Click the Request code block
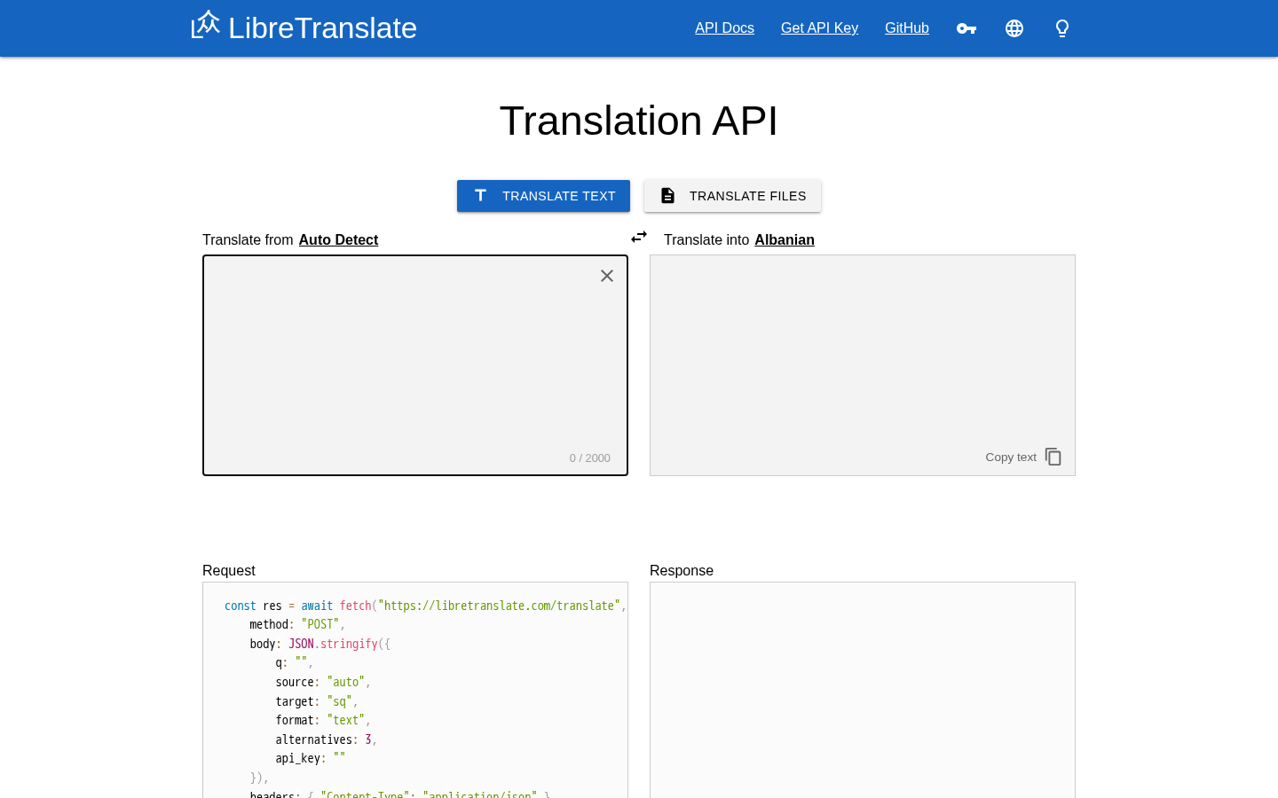 (x=415, y=690)
